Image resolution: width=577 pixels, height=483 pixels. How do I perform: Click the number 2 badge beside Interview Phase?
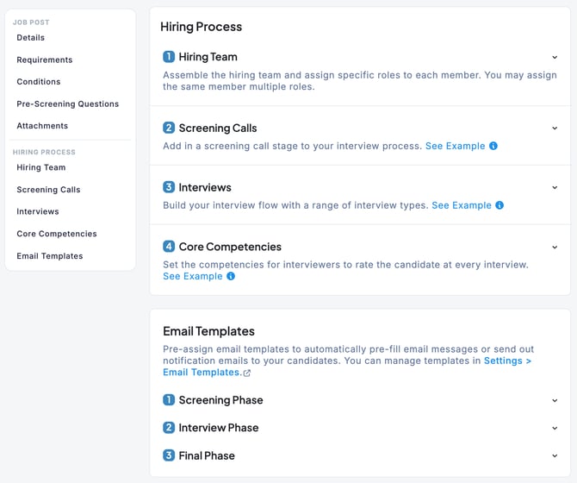169,428
